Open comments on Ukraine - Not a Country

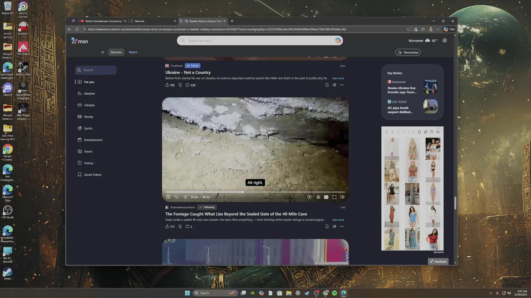click(190, 85)
